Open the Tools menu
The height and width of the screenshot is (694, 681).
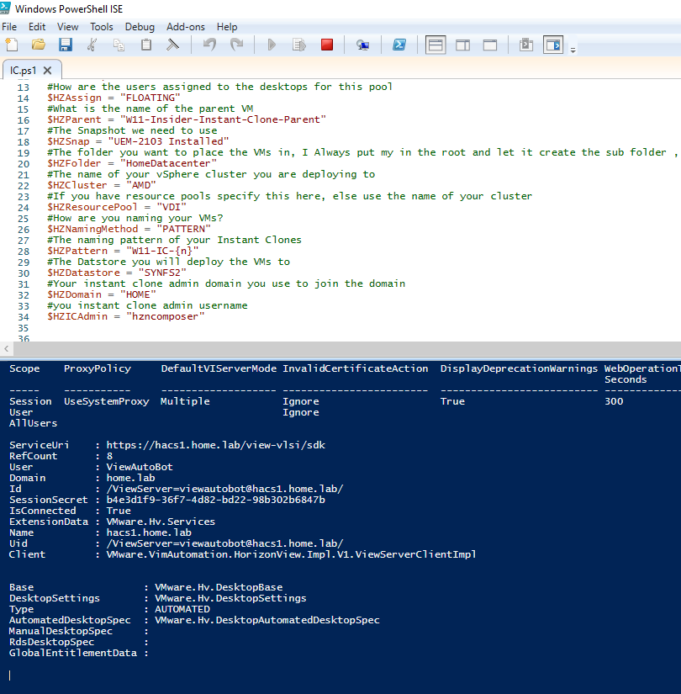[x=102, y=27]
